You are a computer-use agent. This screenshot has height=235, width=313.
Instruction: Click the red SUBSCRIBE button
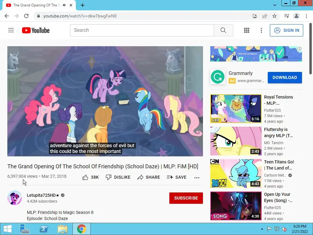[x=186, y=198]
